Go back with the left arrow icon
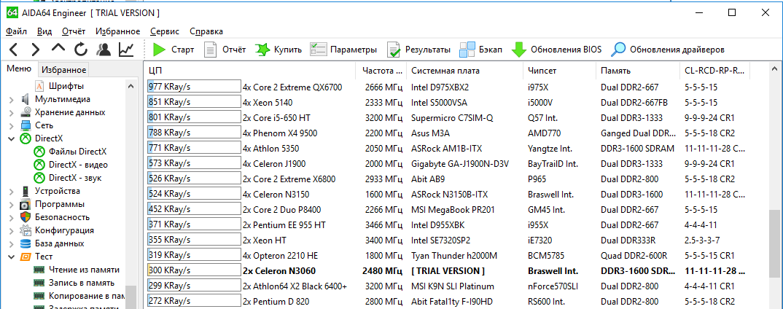Image resolution: width=783 pixels, height=309 pixels. tap(13, 50)
